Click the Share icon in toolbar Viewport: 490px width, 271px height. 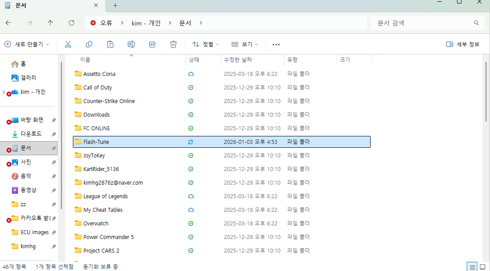click(152, 44)
